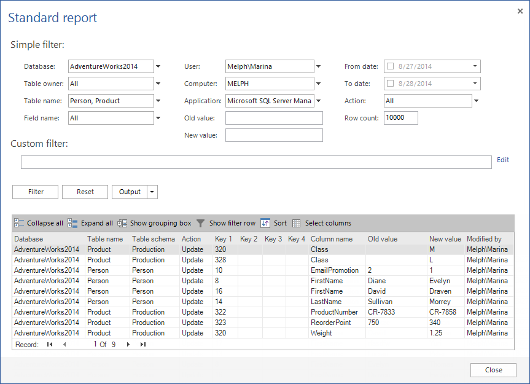Click the Table schema column header

[155, 239]
